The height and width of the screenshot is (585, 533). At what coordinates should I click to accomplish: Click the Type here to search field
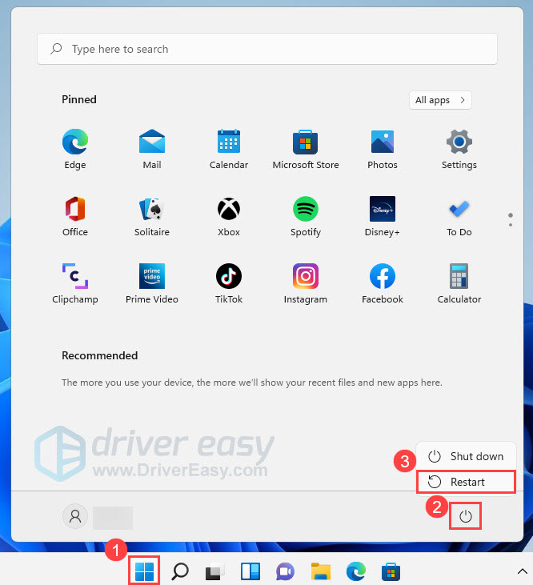(266, 49)
